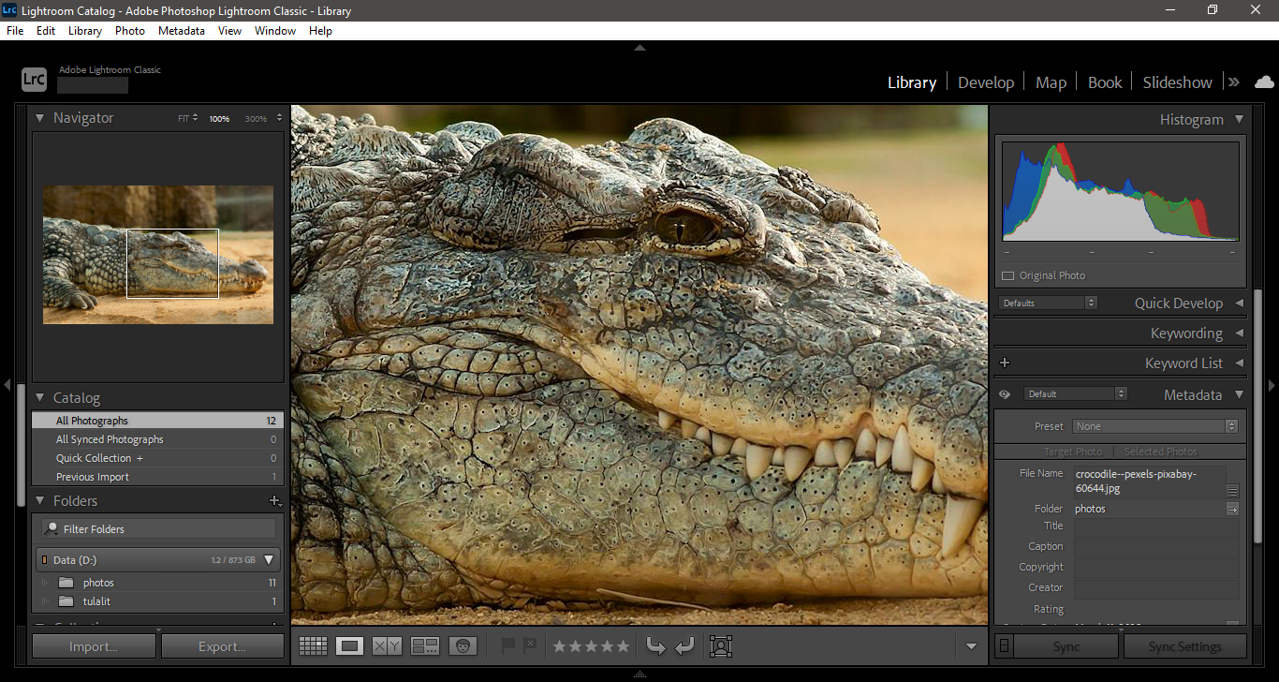1279x682 pixels.
Task: Click the Sync Settings button
Action: pos(1184,645)
